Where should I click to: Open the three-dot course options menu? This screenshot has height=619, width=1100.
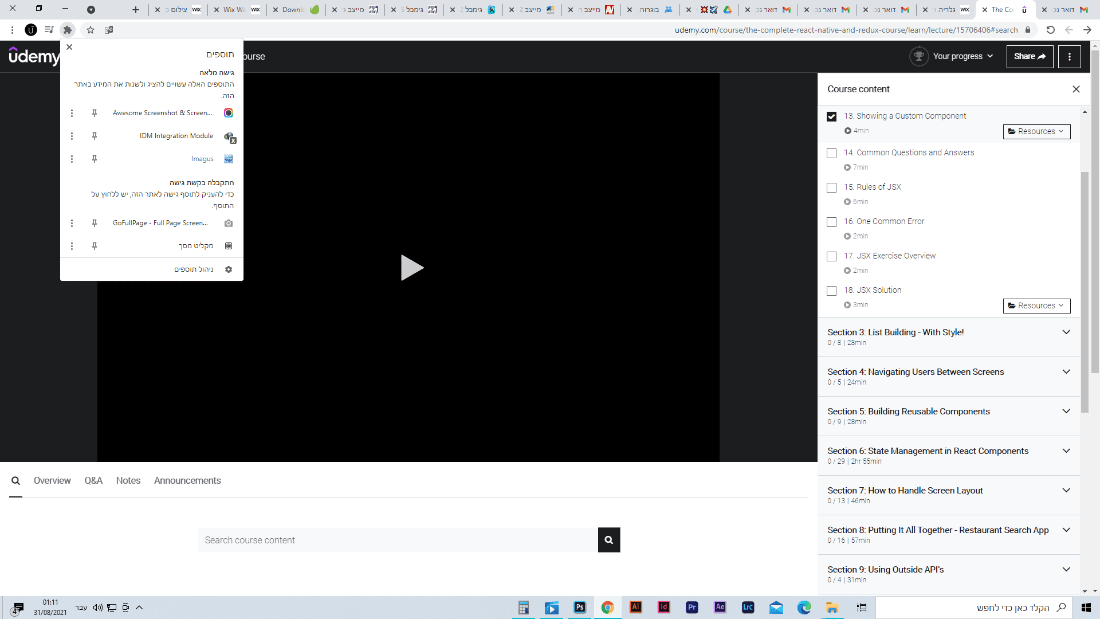1069,56
